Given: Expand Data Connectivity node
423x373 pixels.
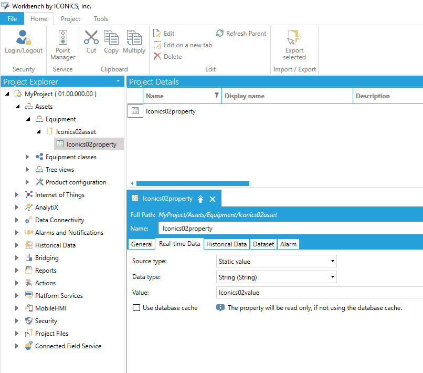Looking at the screenshot, I should 17,220.
